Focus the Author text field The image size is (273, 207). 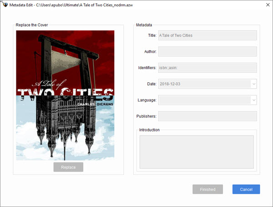pos(207,51)
